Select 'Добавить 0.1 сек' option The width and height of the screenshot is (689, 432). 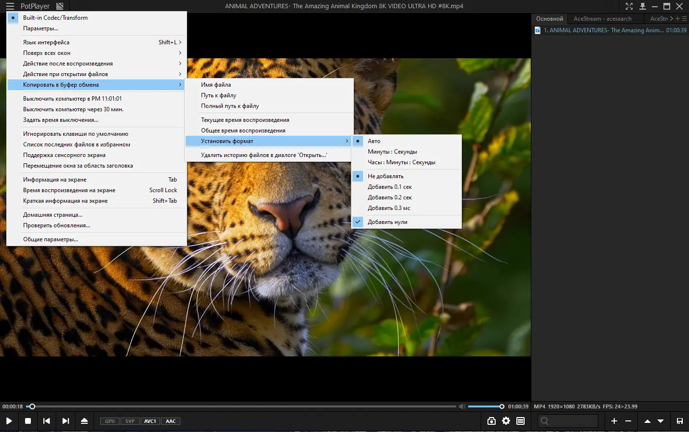point(390,187)
